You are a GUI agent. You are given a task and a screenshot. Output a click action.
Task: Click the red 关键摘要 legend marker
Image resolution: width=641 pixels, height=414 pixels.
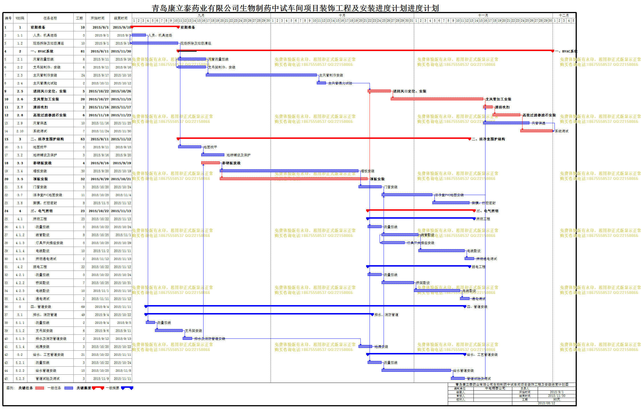[98, 388]
